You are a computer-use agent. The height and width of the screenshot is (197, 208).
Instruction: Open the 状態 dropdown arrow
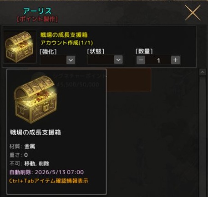coord(118,60)
